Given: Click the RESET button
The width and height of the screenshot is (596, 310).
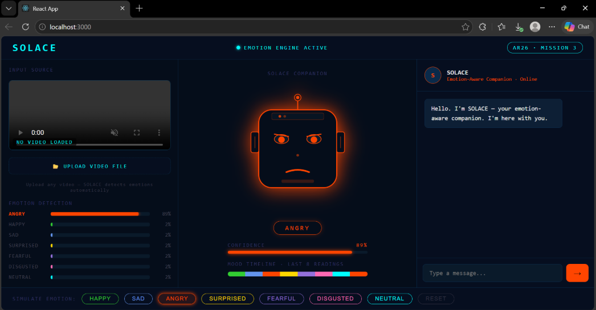Looking at the screenshot, I should [x=436, y=299].
